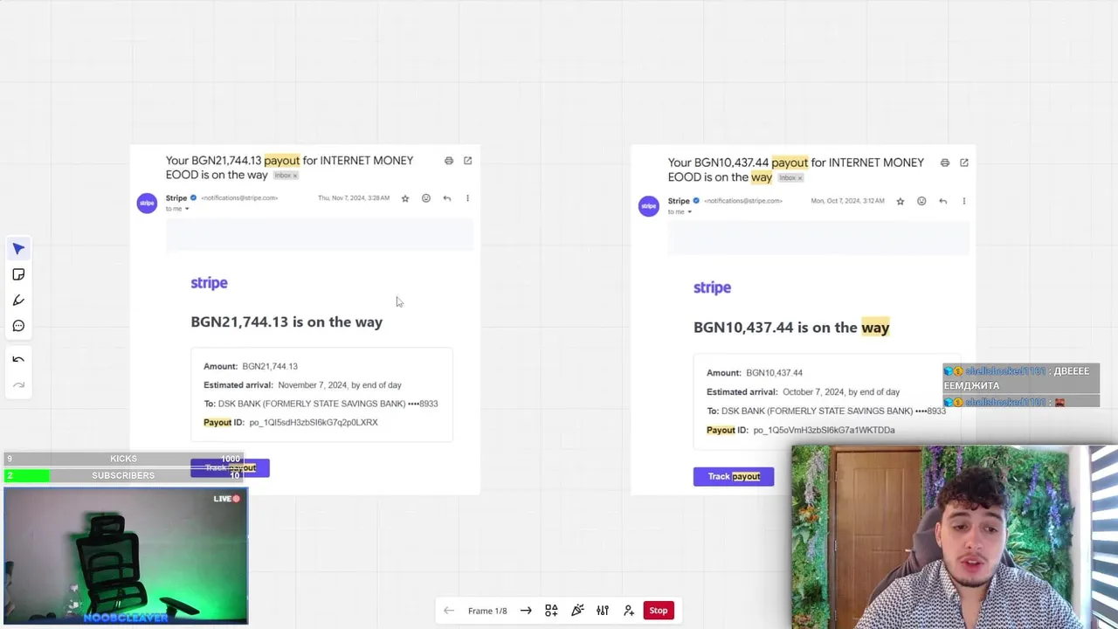Select the cursor pointer tool
This screenshot has width=1118, height=629.
(18, 249)
